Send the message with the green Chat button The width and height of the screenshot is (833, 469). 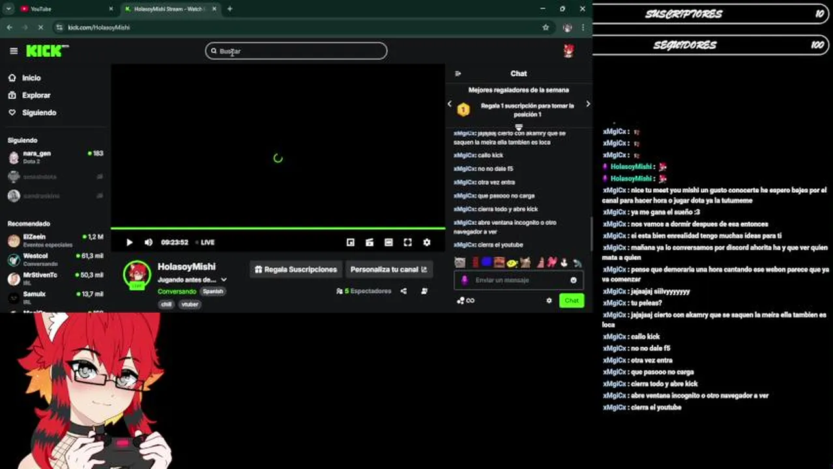[x=572, y=300]
